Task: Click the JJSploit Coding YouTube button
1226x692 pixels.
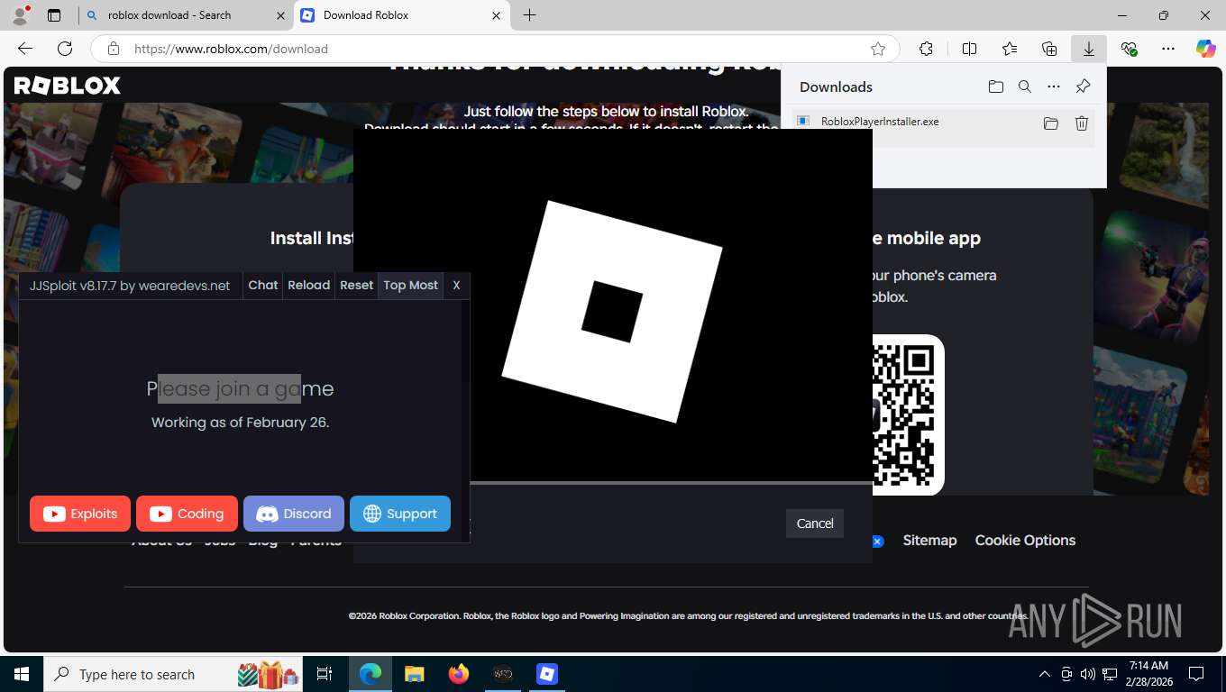Action: point(187,514)
